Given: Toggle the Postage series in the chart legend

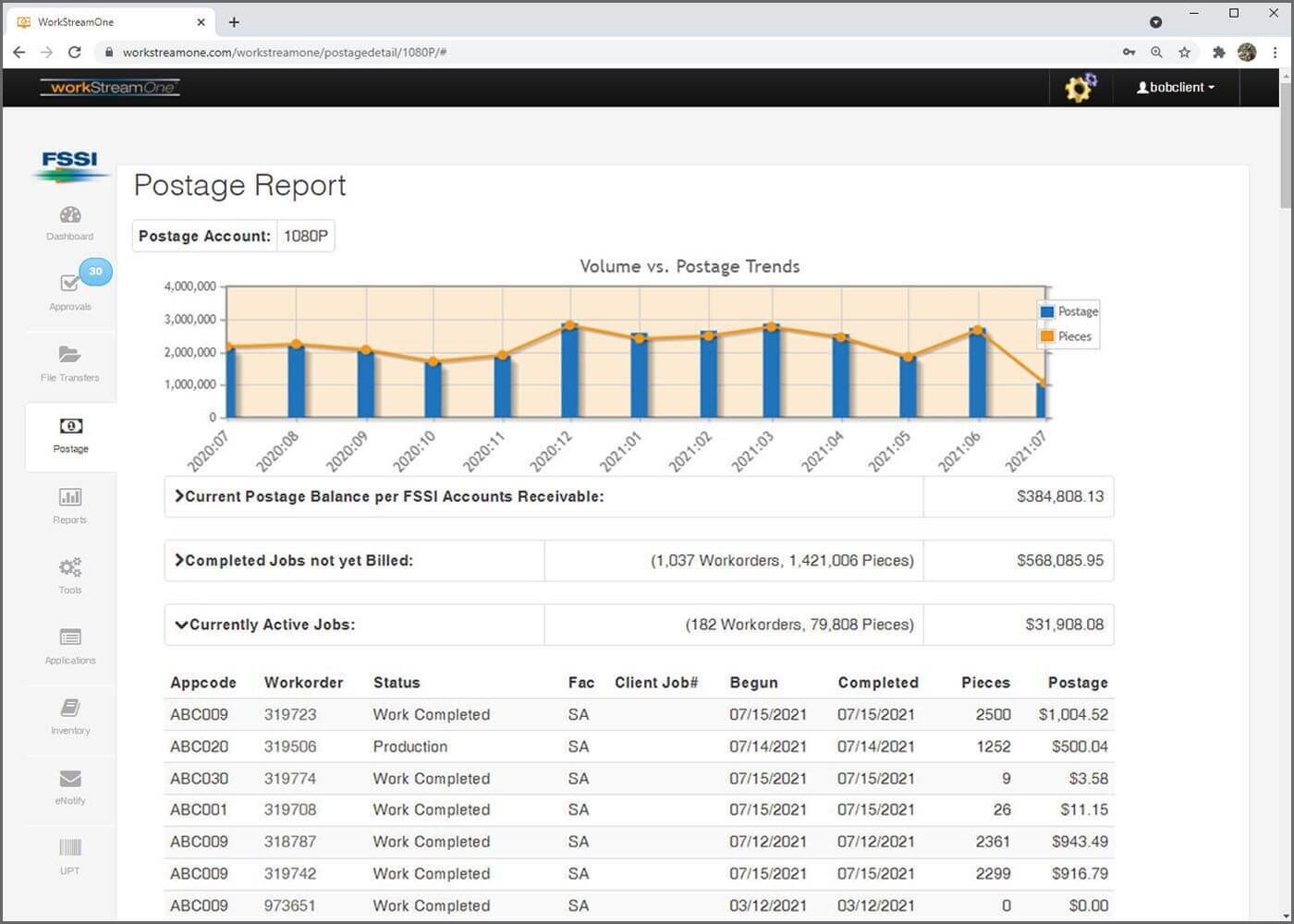Looking at the screenshot, I should tap(1068, 311).
